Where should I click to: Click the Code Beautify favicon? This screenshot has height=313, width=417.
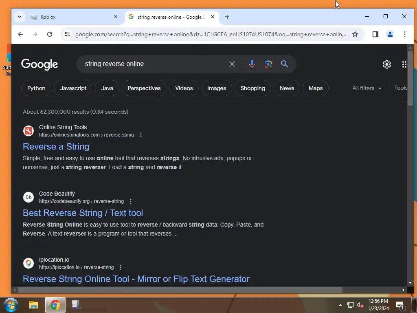pos(29,197)
